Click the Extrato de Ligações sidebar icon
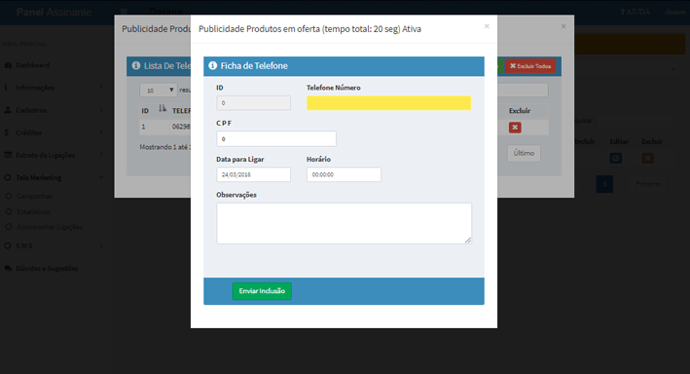690x374 pixels. point(8,155)
